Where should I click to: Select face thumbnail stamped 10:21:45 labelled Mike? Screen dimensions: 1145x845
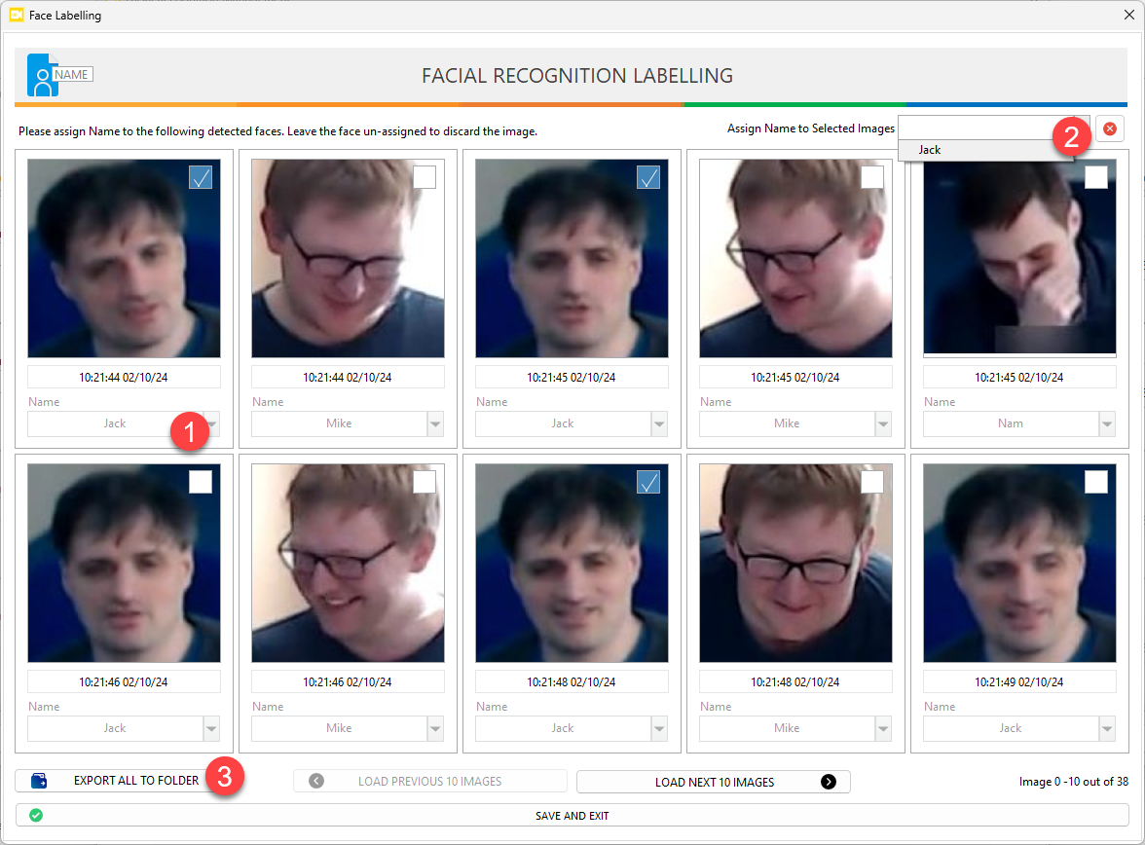(796, 259)
